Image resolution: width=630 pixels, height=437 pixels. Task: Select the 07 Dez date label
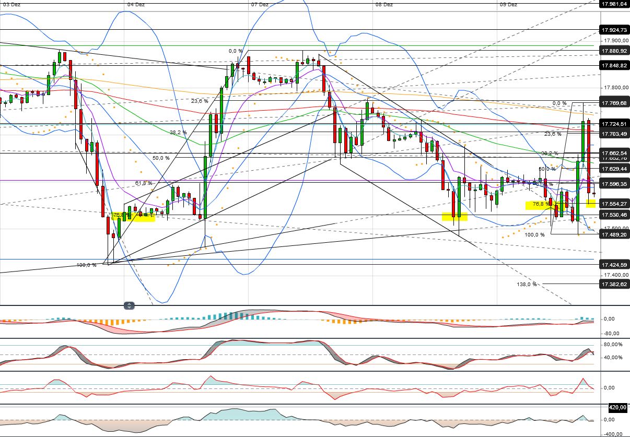(x=260, y=4)
